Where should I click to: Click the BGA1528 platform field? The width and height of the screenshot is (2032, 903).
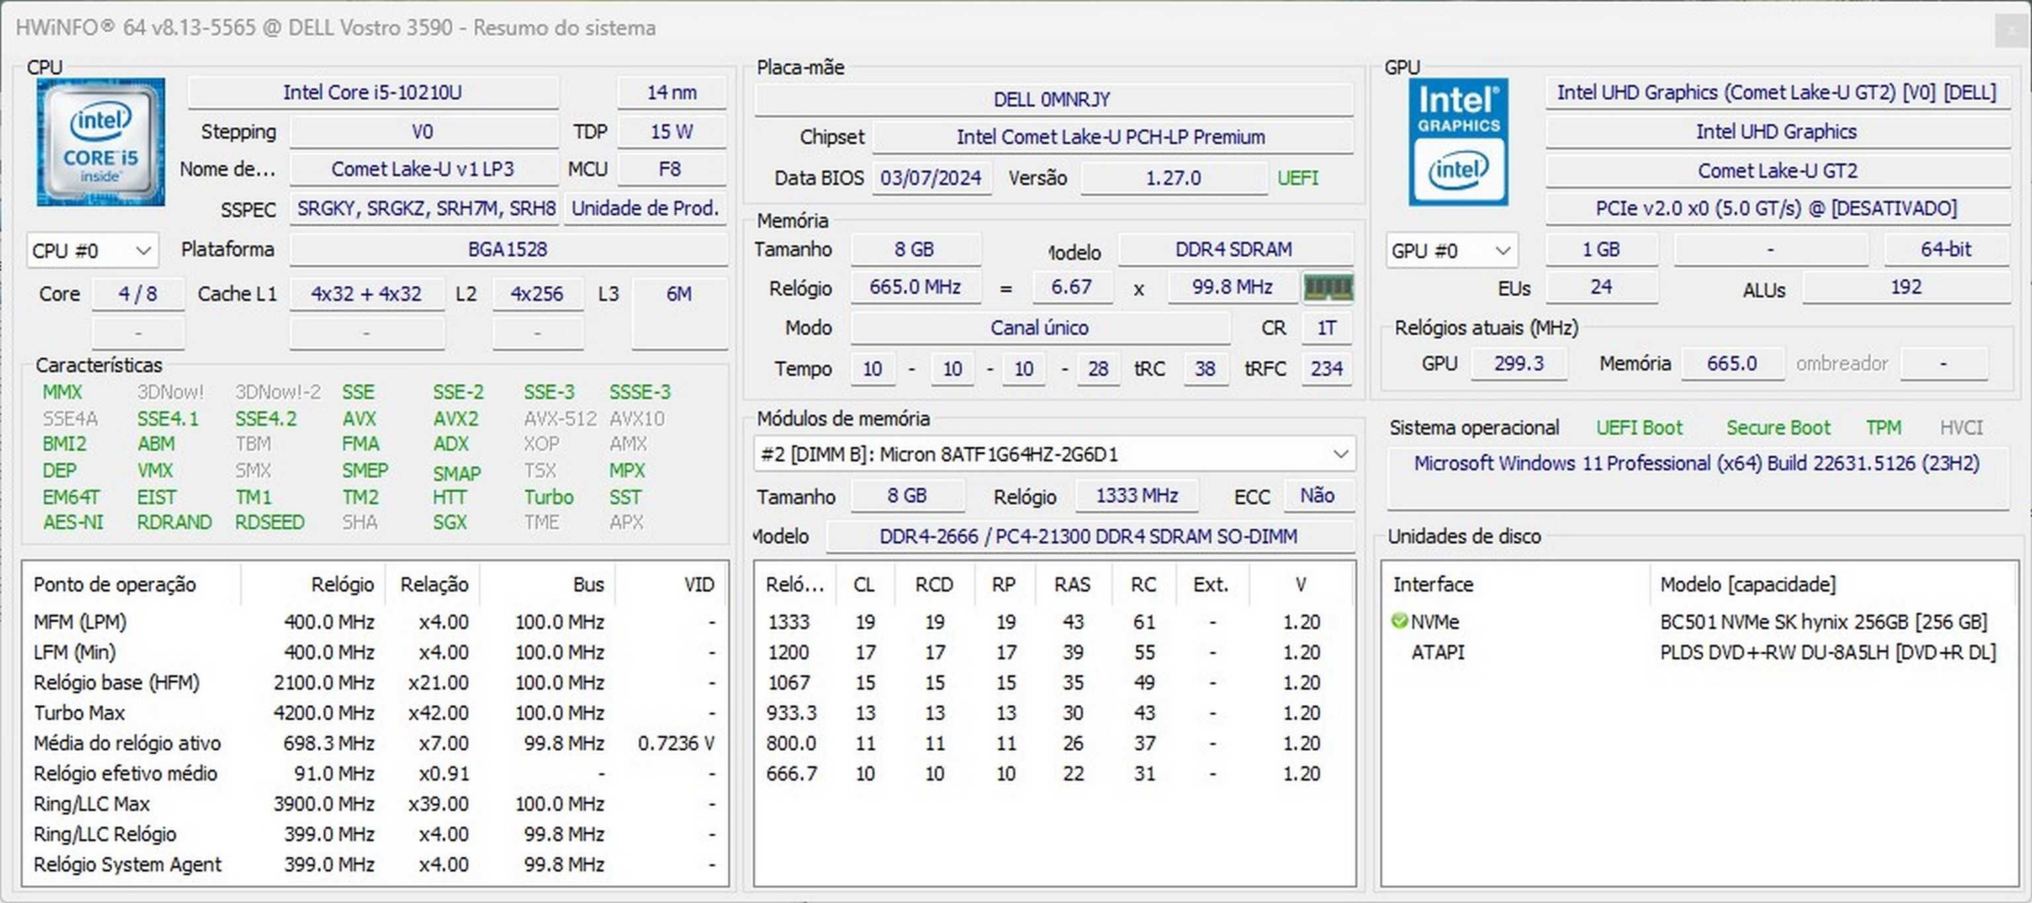pyautogui.click(x=509, y=249)
